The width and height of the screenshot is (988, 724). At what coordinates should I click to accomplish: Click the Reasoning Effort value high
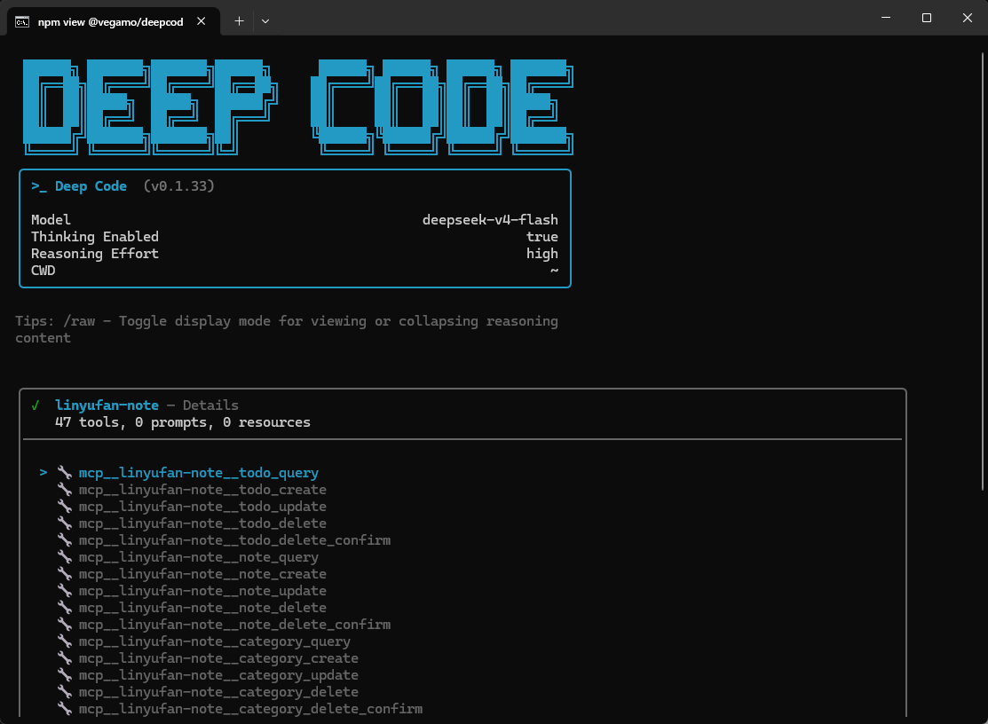(x=541, y=254)
